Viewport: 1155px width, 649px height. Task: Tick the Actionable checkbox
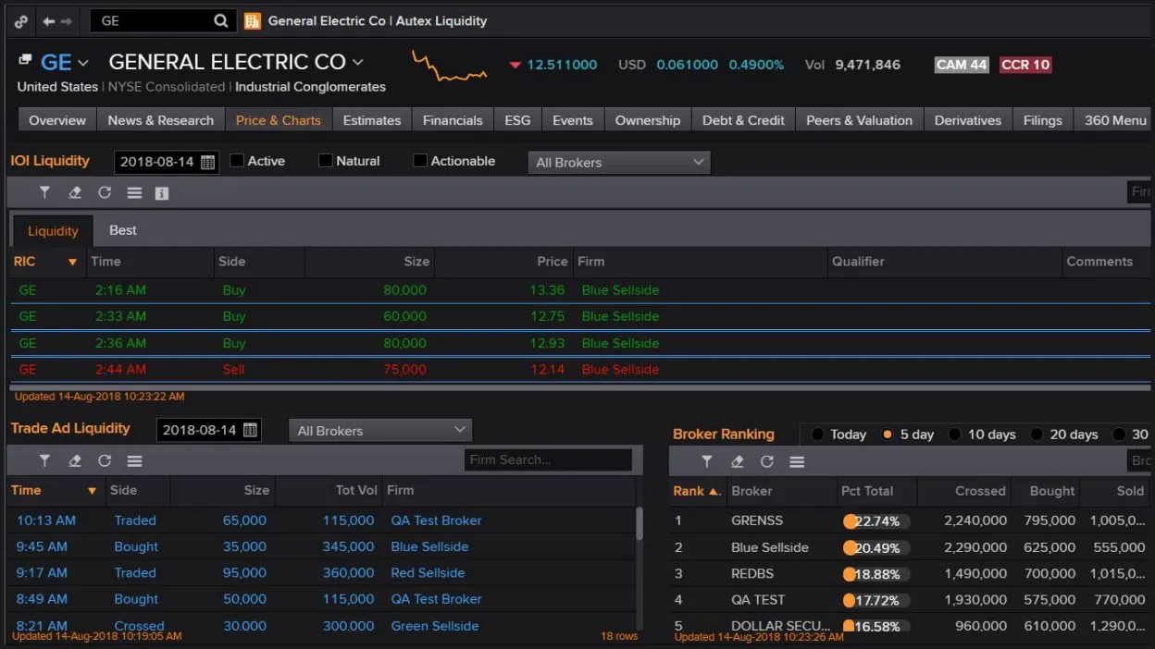420,161
